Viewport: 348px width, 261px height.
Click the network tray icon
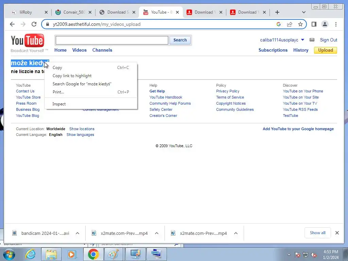(306, 255)
